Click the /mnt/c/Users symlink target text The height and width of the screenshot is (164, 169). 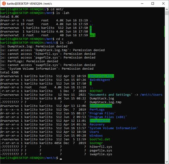tap(151, 95)
